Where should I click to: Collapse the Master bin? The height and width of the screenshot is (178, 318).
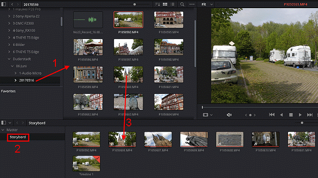coord(3,130)
